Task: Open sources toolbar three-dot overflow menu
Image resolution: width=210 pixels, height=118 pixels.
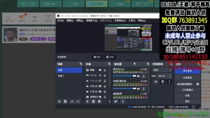Action: point(109,101)
